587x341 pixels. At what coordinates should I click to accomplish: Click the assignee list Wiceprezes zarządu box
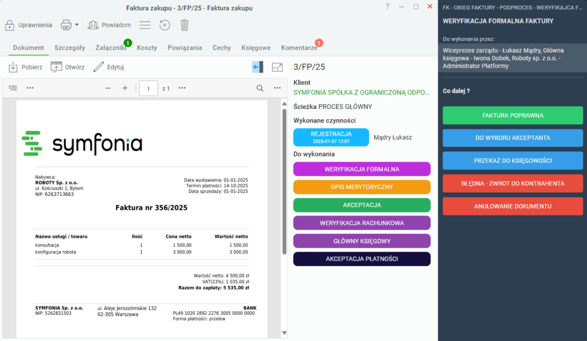click(512, 58)
